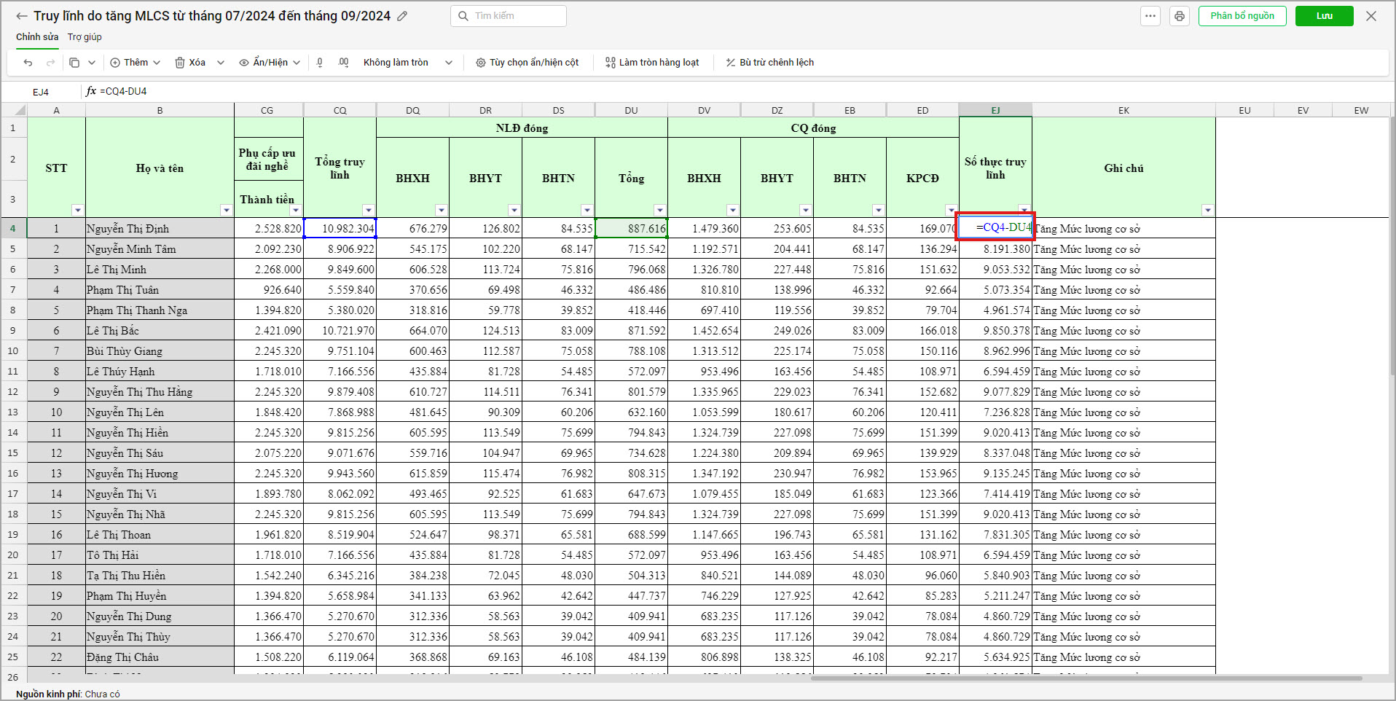The image size is (1396, 701).
Task: Open the arrow next to Xóa
Action: (x=221, y=63)
